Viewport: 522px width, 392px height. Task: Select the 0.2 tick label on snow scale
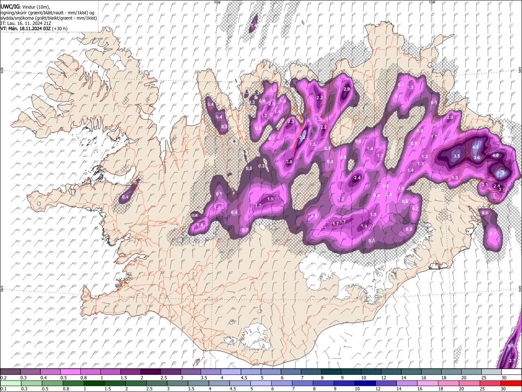click(3, 378)
